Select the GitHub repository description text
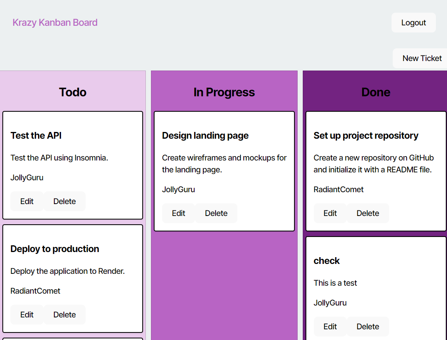This screenshot has height=340, width=447. (374, 164)
